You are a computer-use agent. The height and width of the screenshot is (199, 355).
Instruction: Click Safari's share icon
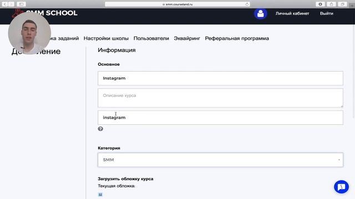pos(331,4)
